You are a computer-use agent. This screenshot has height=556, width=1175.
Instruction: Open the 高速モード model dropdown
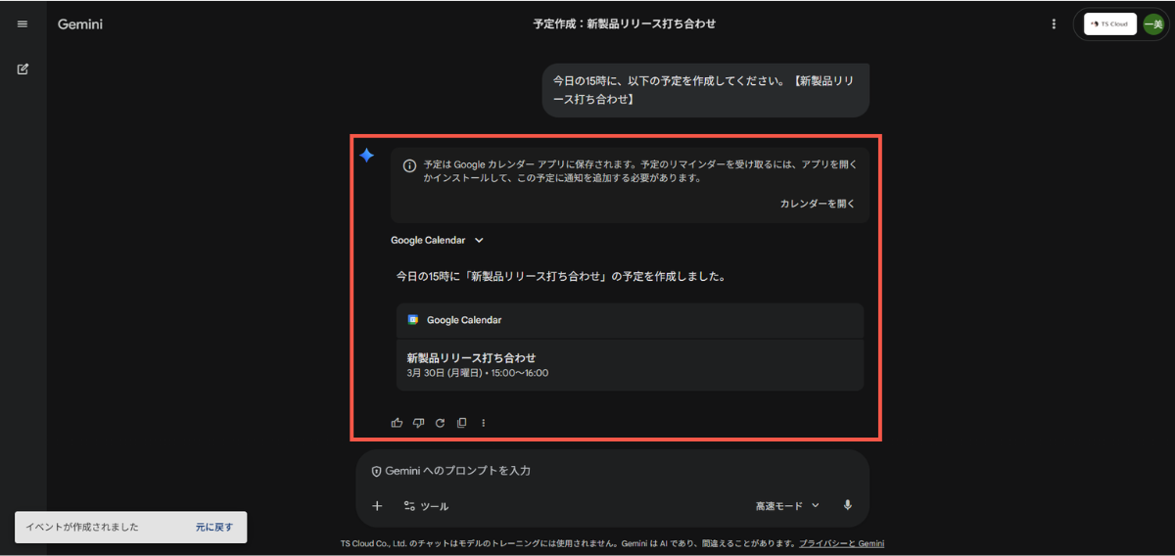pyautogui.click(x=787, y=506)
